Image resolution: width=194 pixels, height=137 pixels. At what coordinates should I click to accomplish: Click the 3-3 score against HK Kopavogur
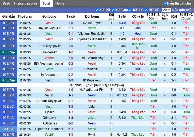pyautogui.click(x=71, y=80)
